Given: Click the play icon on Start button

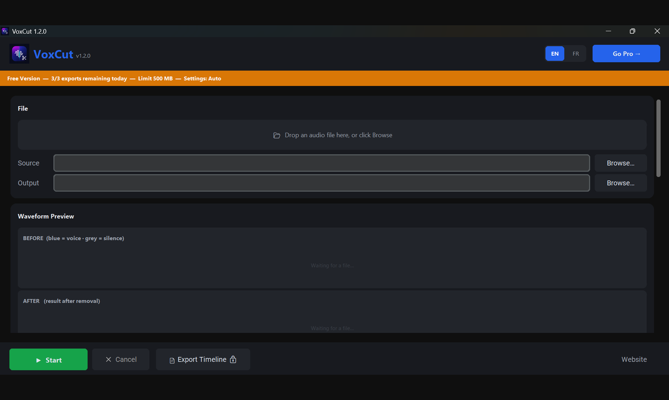Looking at the screenshot, I should [38, 361].
